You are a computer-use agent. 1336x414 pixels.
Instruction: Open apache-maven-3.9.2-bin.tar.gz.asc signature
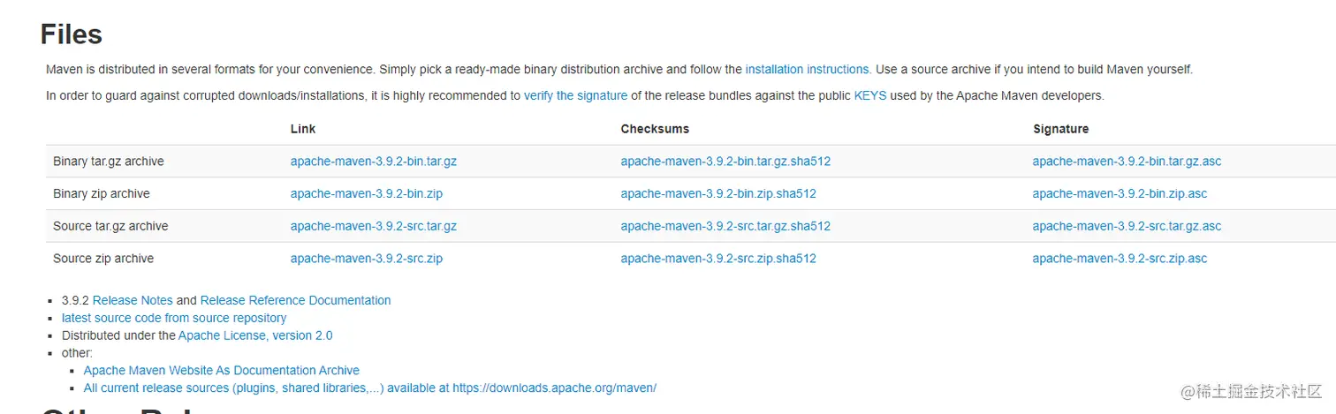[x=1127, y=162]
